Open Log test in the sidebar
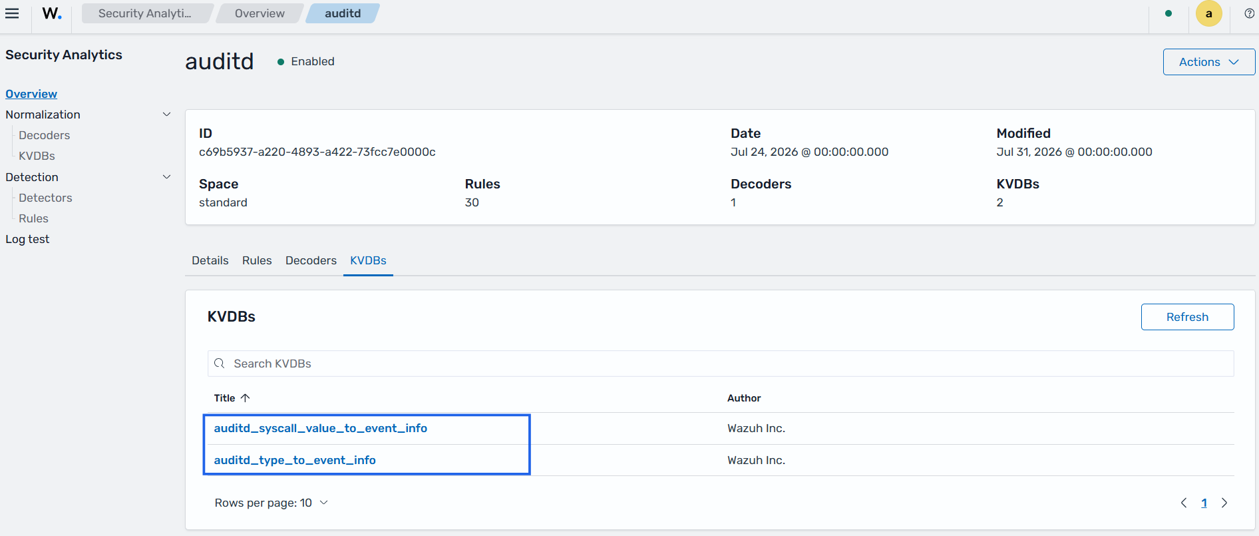The height and width of the screenshot is (536, 1259). pyautogui.click(x=27, y=239)
